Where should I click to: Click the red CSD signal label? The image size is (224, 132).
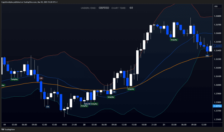coord(41,78)
